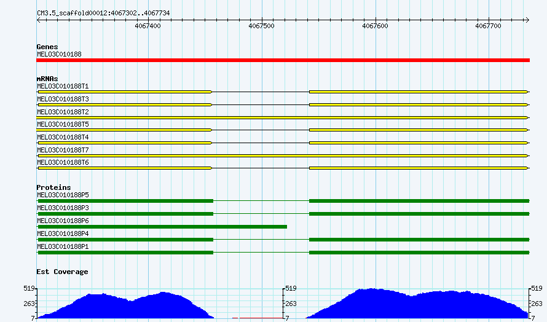Image resolution: width=547 pixels, height=322 pixels.
Task: Click the Proteins track heading
Action: [x=53, y=187]
